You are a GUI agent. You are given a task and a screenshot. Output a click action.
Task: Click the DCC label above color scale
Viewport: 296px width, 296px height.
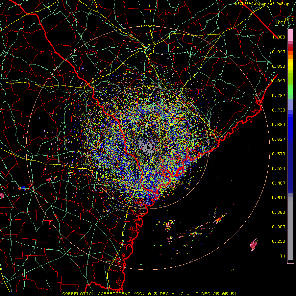(289, 19)
